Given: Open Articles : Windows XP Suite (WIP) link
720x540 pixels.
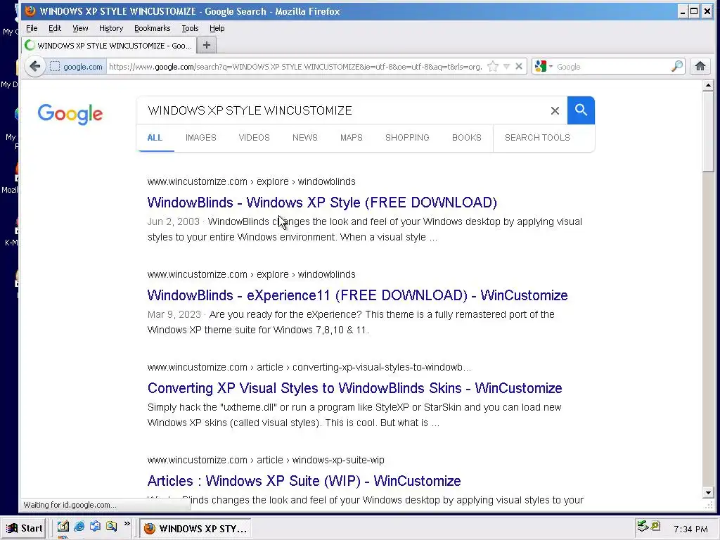Looking at the screenshot, I should (304, 481).
